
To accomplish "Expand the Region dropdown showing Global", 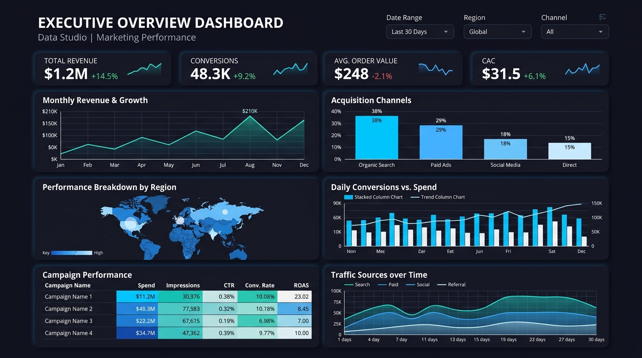I will click(497, 32).
